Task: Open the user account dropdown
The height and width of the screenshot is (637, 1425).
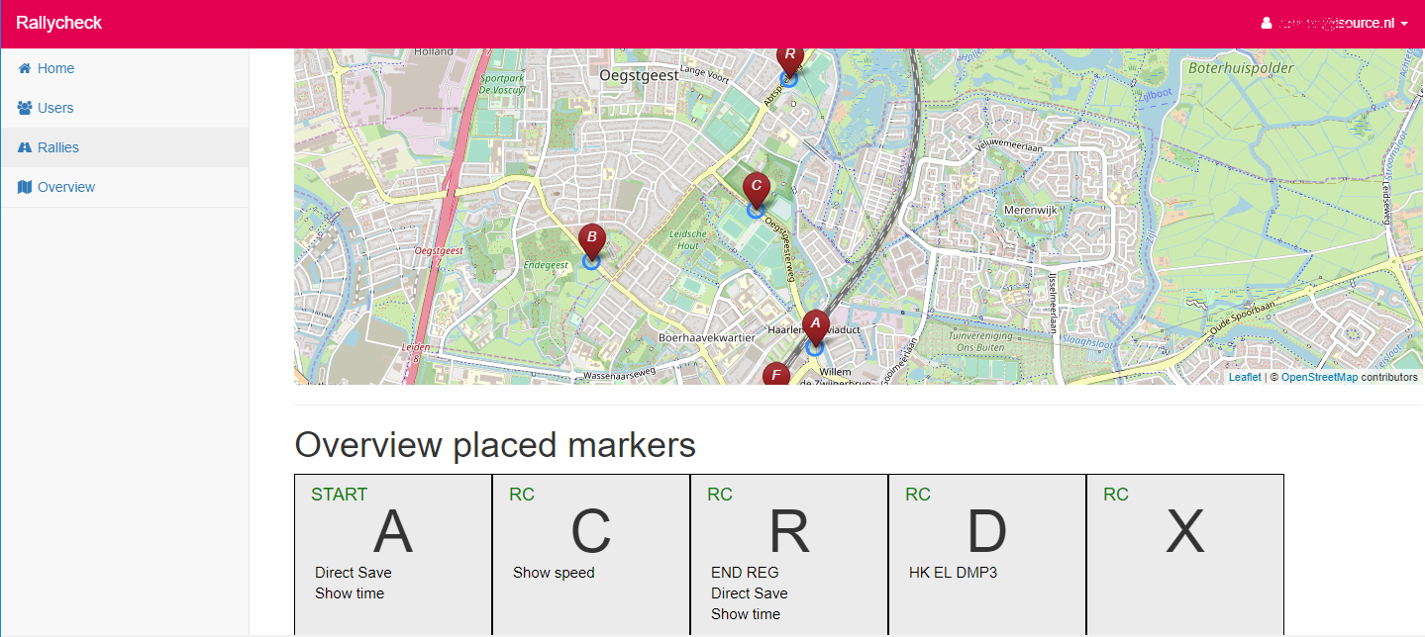Action: 1334,23
